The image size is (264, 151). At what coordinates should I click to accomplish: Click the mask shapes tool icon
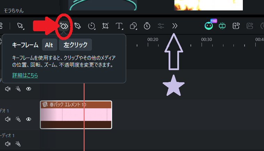coord(133,26)
